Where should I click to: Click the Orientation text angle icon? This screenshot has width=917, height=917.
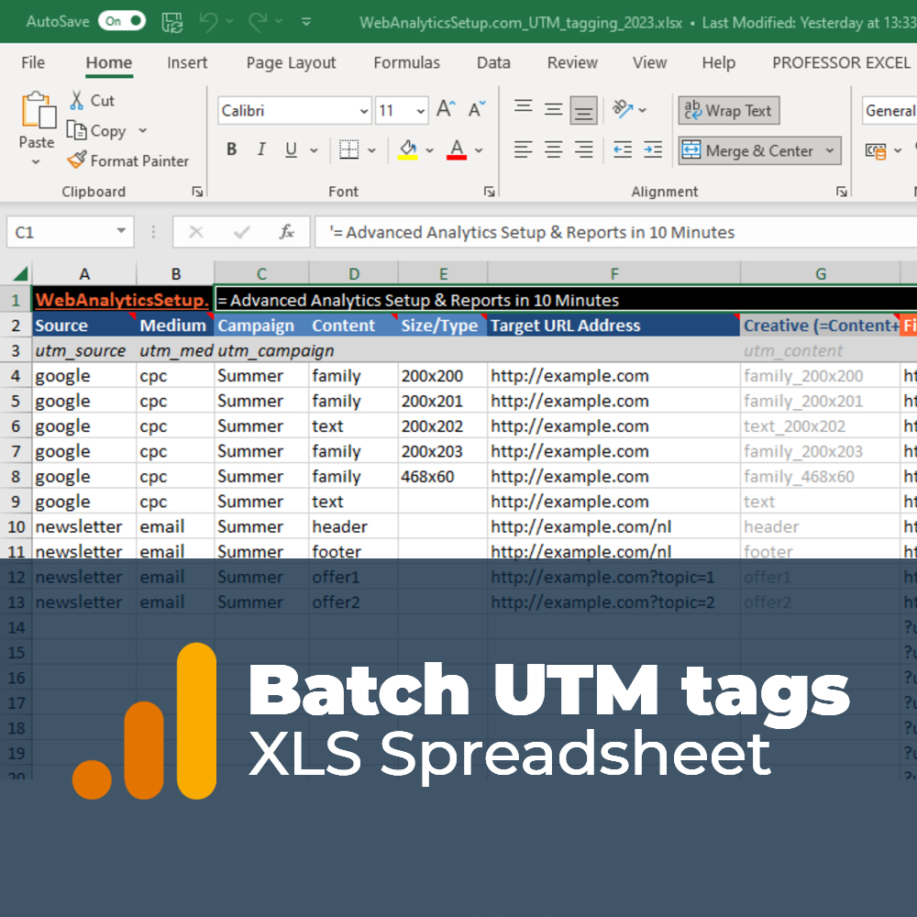[x=623, y=109]
